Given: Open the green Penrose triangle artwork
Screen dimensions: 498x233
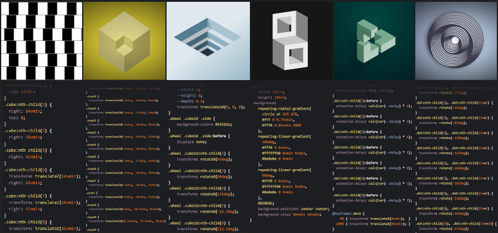Looking at the screenshot, I should pos(374,41).
